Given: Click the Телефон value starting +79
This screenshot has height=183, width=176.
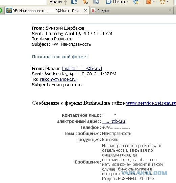Looking at the screenshot, I should tap(116, 127).
